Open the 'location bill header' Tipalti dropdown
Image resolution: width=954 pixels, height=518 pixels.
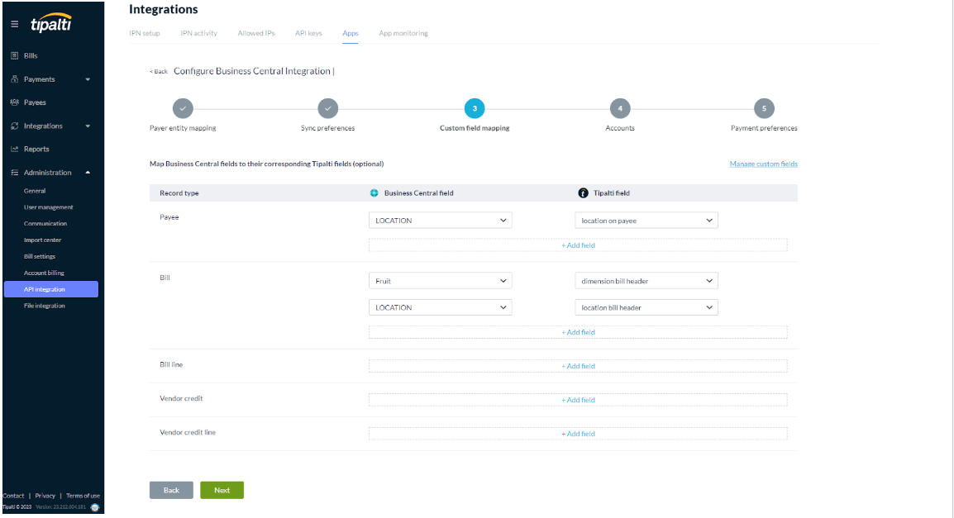pos(646,307)
